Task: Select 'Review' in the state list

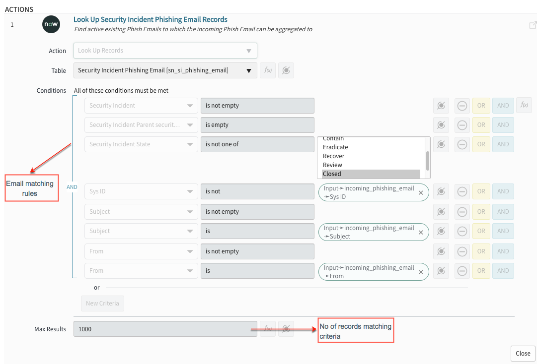Action: [x=371, y=165]
